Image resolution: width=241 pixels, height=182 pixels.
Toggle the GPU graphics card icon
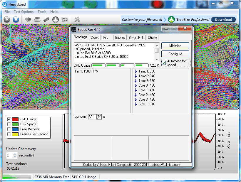pyautogui.click(x=65, y=20)
